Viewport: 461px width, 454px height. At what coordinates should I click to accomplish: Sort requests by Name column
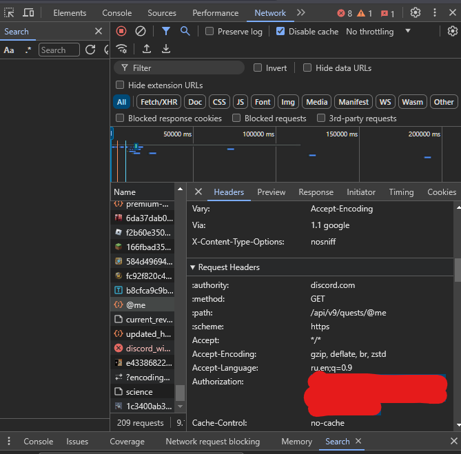(x=143, y=192)
